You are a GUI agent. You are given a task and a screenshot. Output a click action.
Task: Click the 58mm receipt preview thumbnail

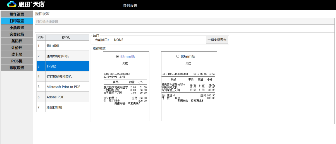(x=126, y=86)
